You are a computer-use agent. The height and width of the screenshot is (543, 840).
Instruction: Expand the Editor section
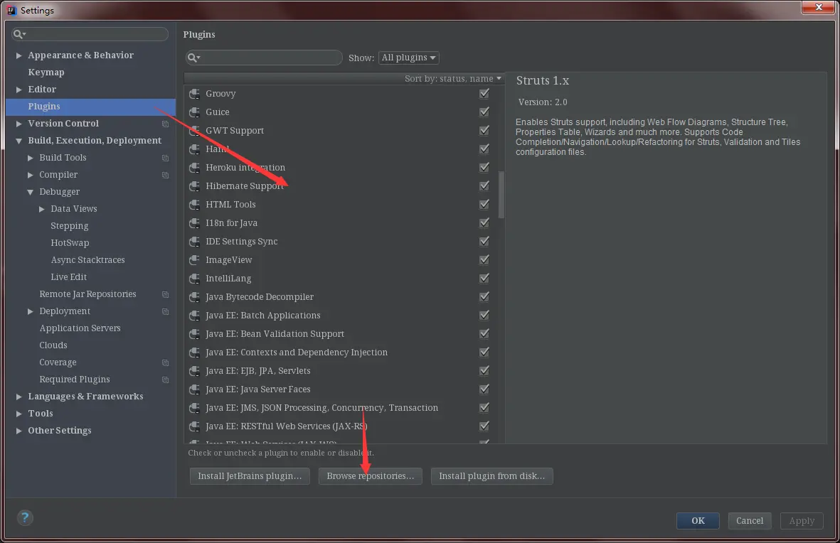(x=18, y=90)
